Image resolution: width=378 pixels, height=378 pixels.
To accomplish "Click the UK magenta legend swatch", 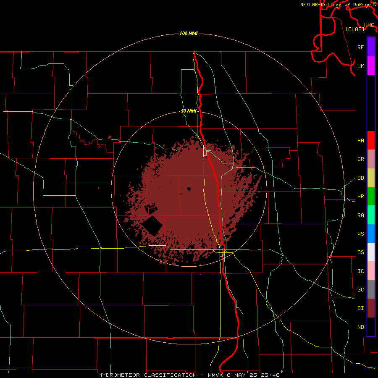I will (371, 66).
